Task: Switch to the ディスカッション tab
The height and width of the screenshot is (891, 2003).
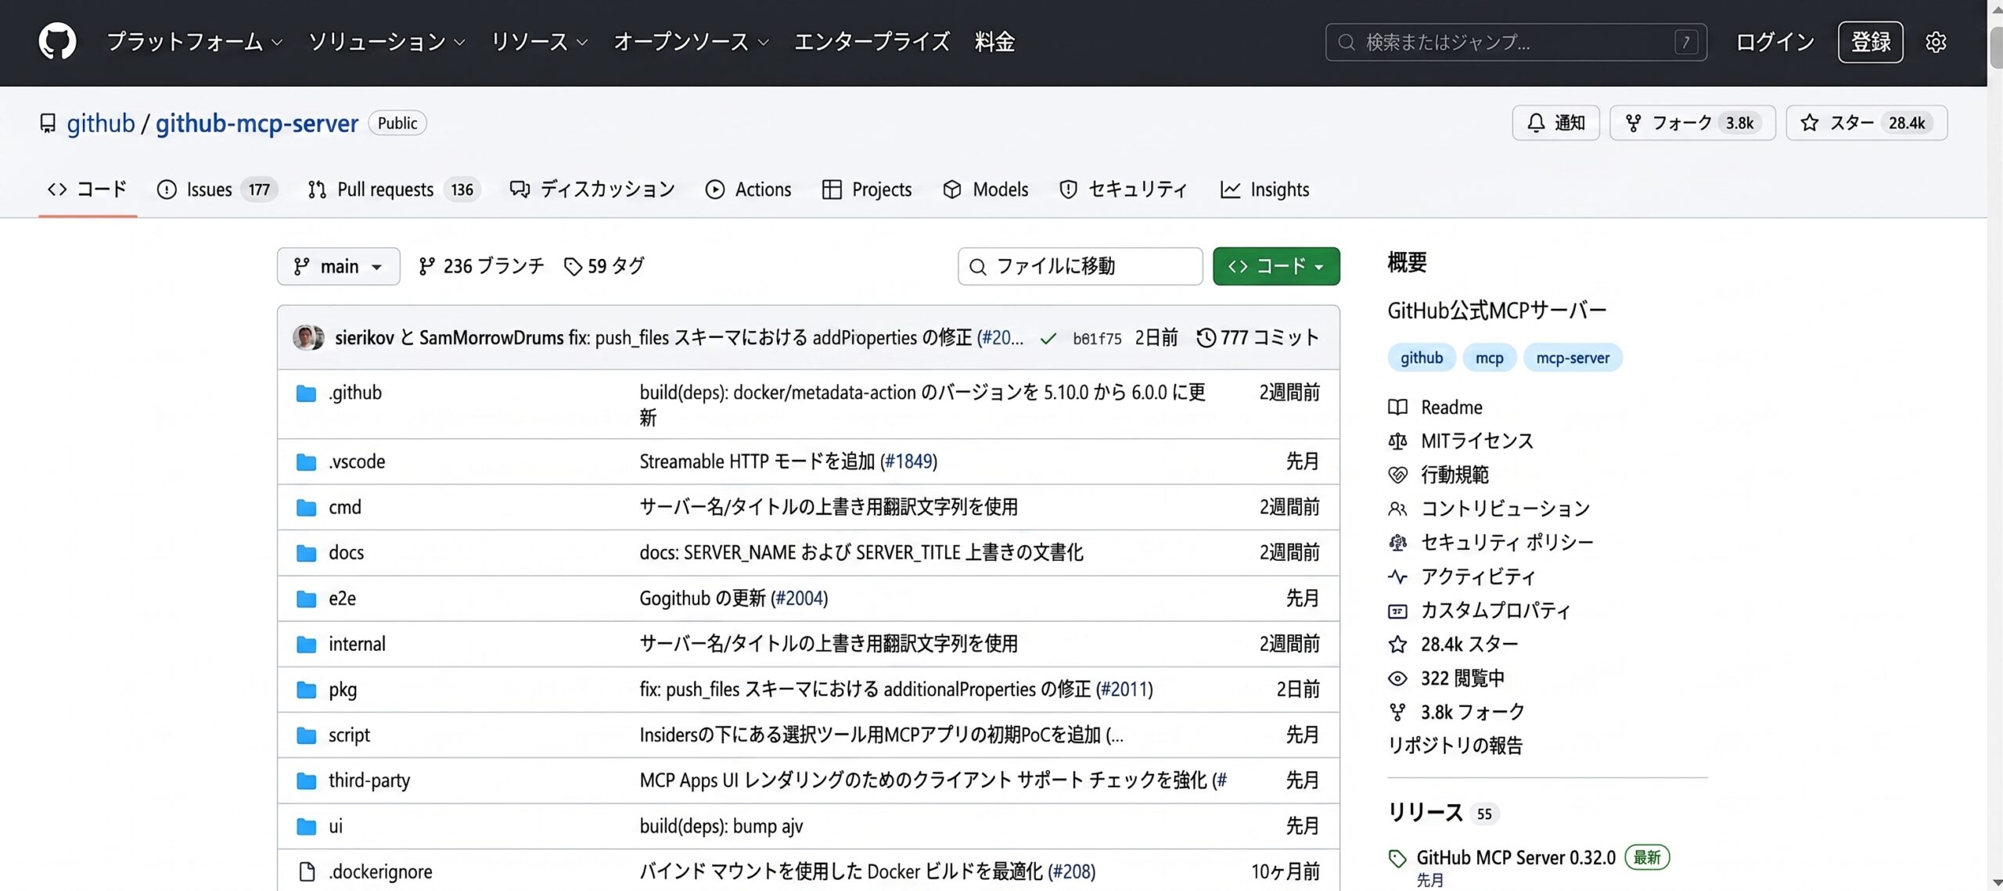Action: (592, 189)
